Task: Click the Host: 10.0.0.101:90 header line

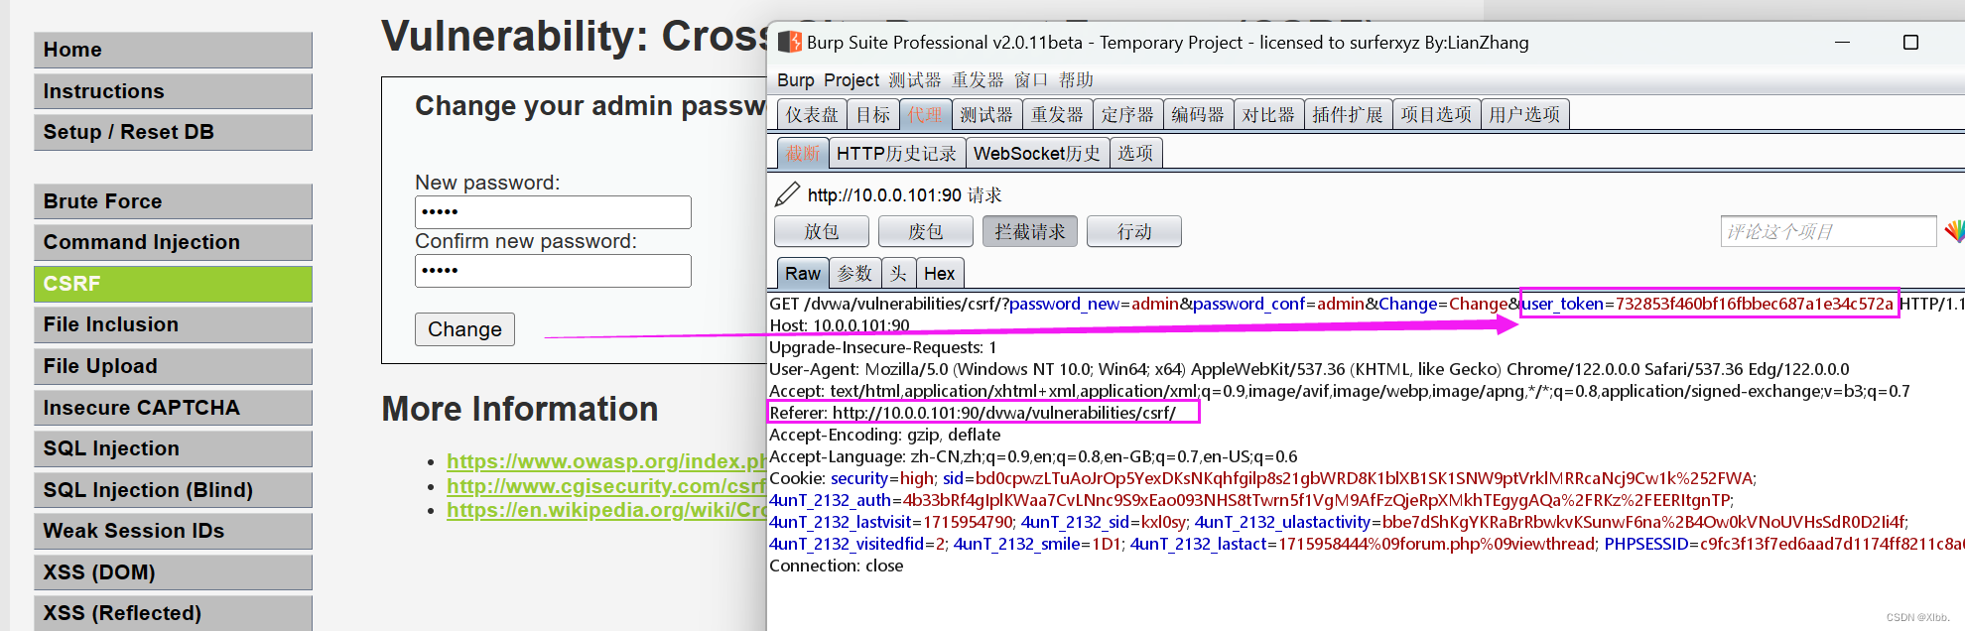Action: 840,325
